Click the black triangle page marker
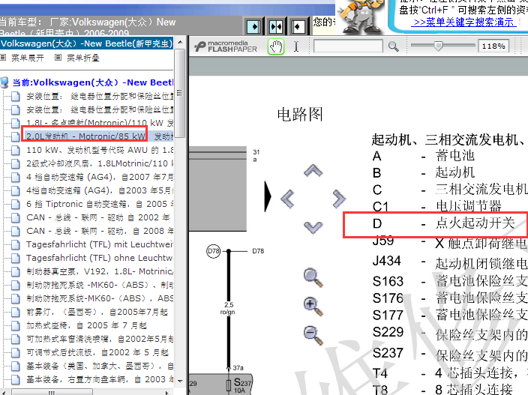This screenshot has width=528, height=395. (x=268, y=196)
